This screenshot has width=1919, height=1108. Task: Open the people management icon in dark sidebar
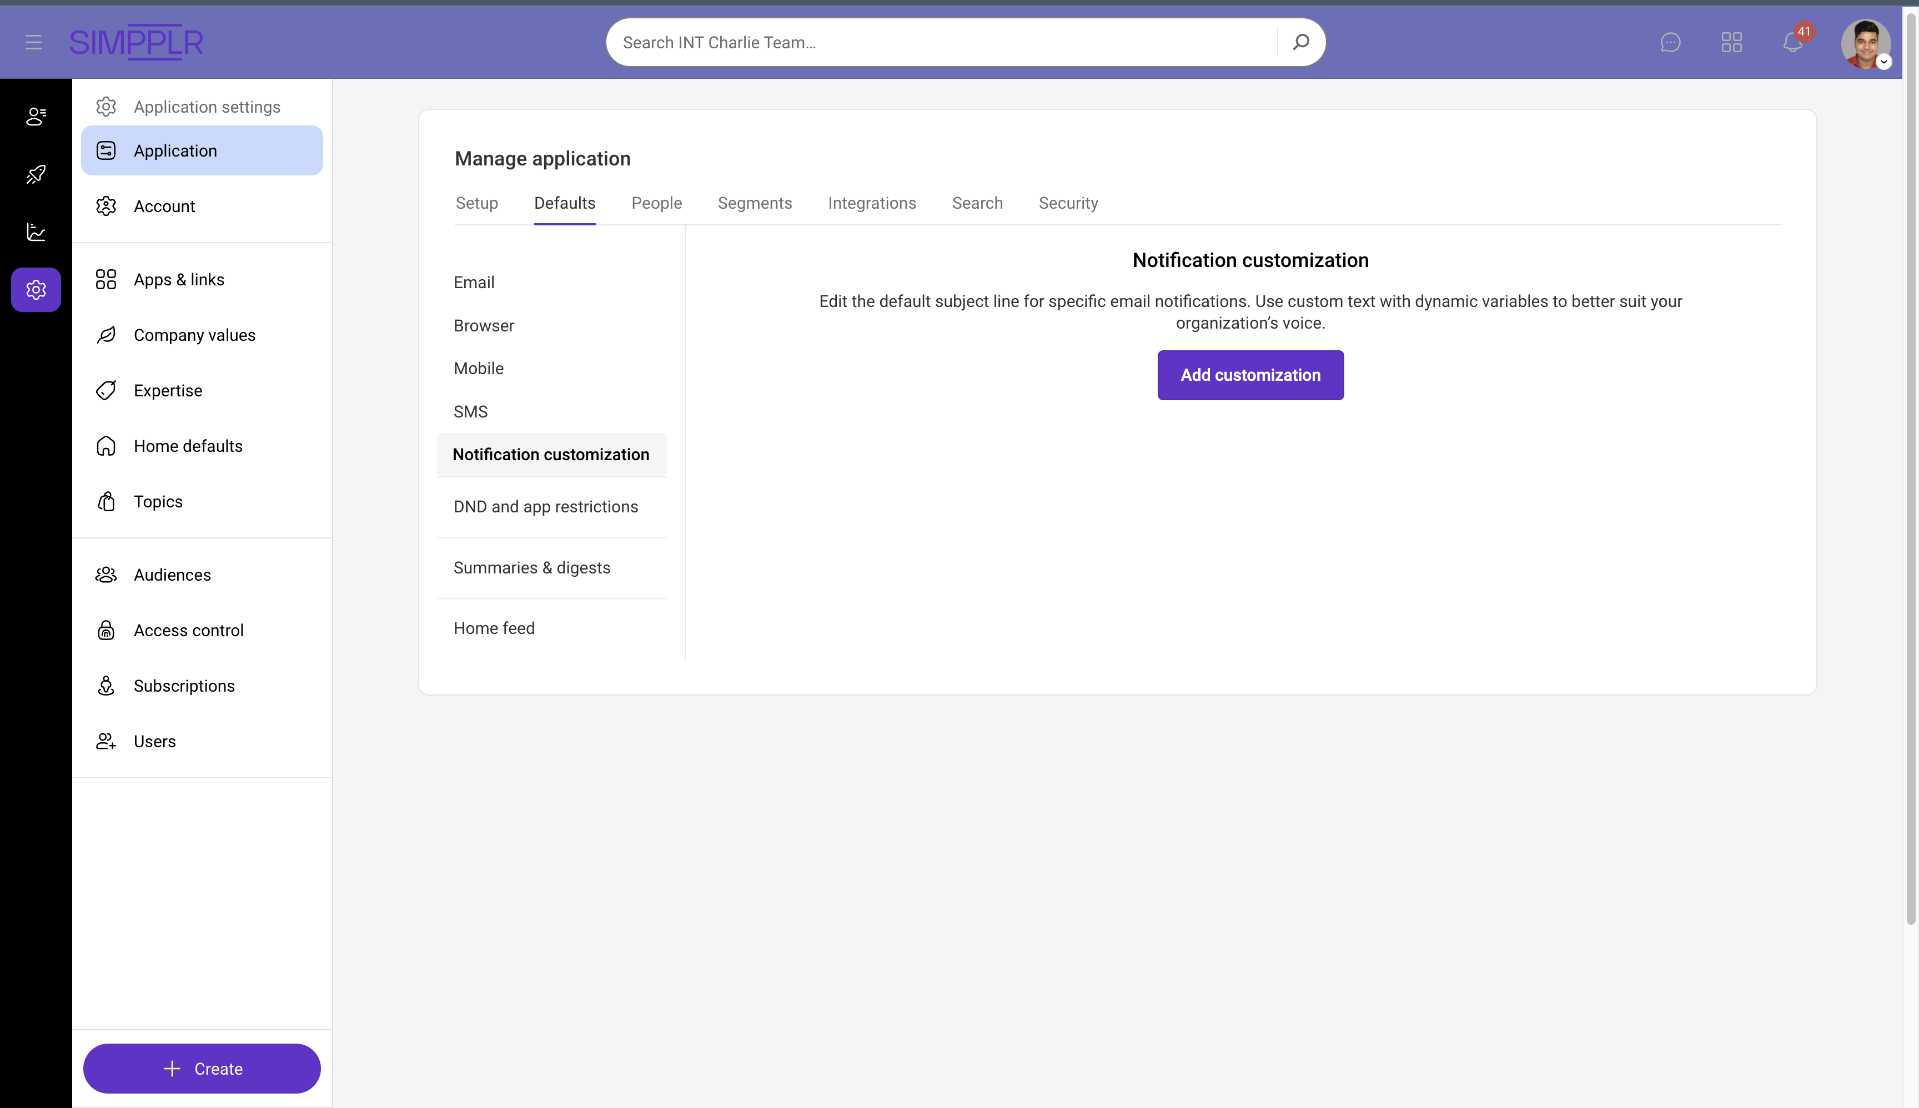point(36,117)
